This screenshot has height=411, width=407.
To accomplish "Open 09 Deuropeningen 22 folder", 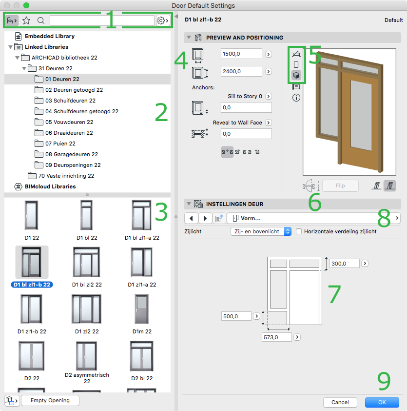I will [x=73, y=165].
